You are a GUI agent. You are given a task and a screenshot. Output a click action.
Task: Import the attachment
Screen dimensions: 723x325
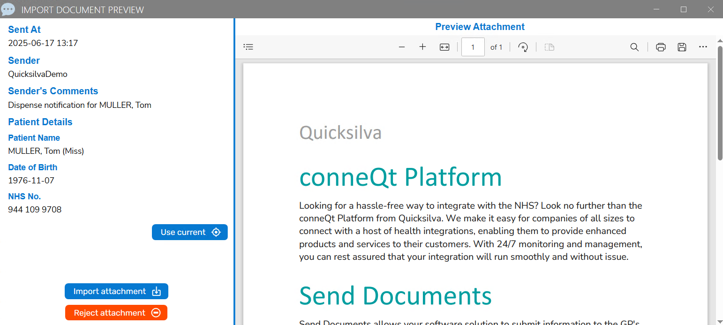click(116, 291)
